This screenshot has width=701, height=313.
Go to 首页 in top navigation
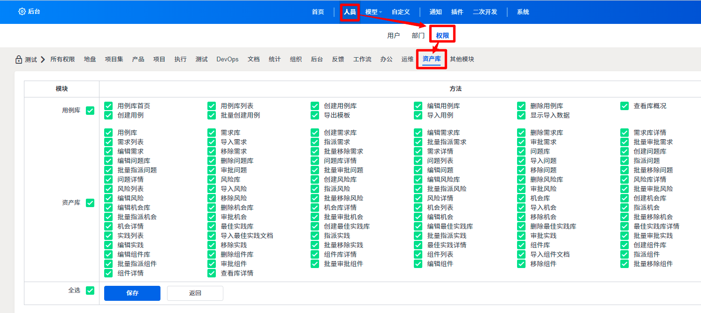click(318, 12)
